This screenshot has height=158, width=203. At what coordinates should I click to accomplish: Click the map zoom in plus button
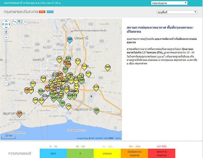6,38
